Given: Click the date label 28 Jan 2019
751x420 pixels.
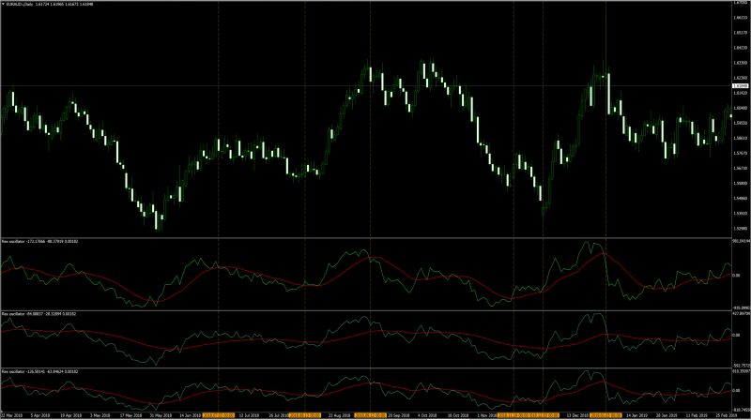Looking at the screenshot, I should click(x=667, y=415).
